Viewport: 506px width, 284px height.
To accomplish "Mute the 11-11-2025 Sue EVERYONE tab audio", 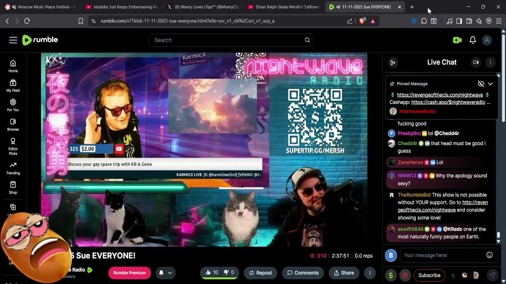I will [338, 7].
